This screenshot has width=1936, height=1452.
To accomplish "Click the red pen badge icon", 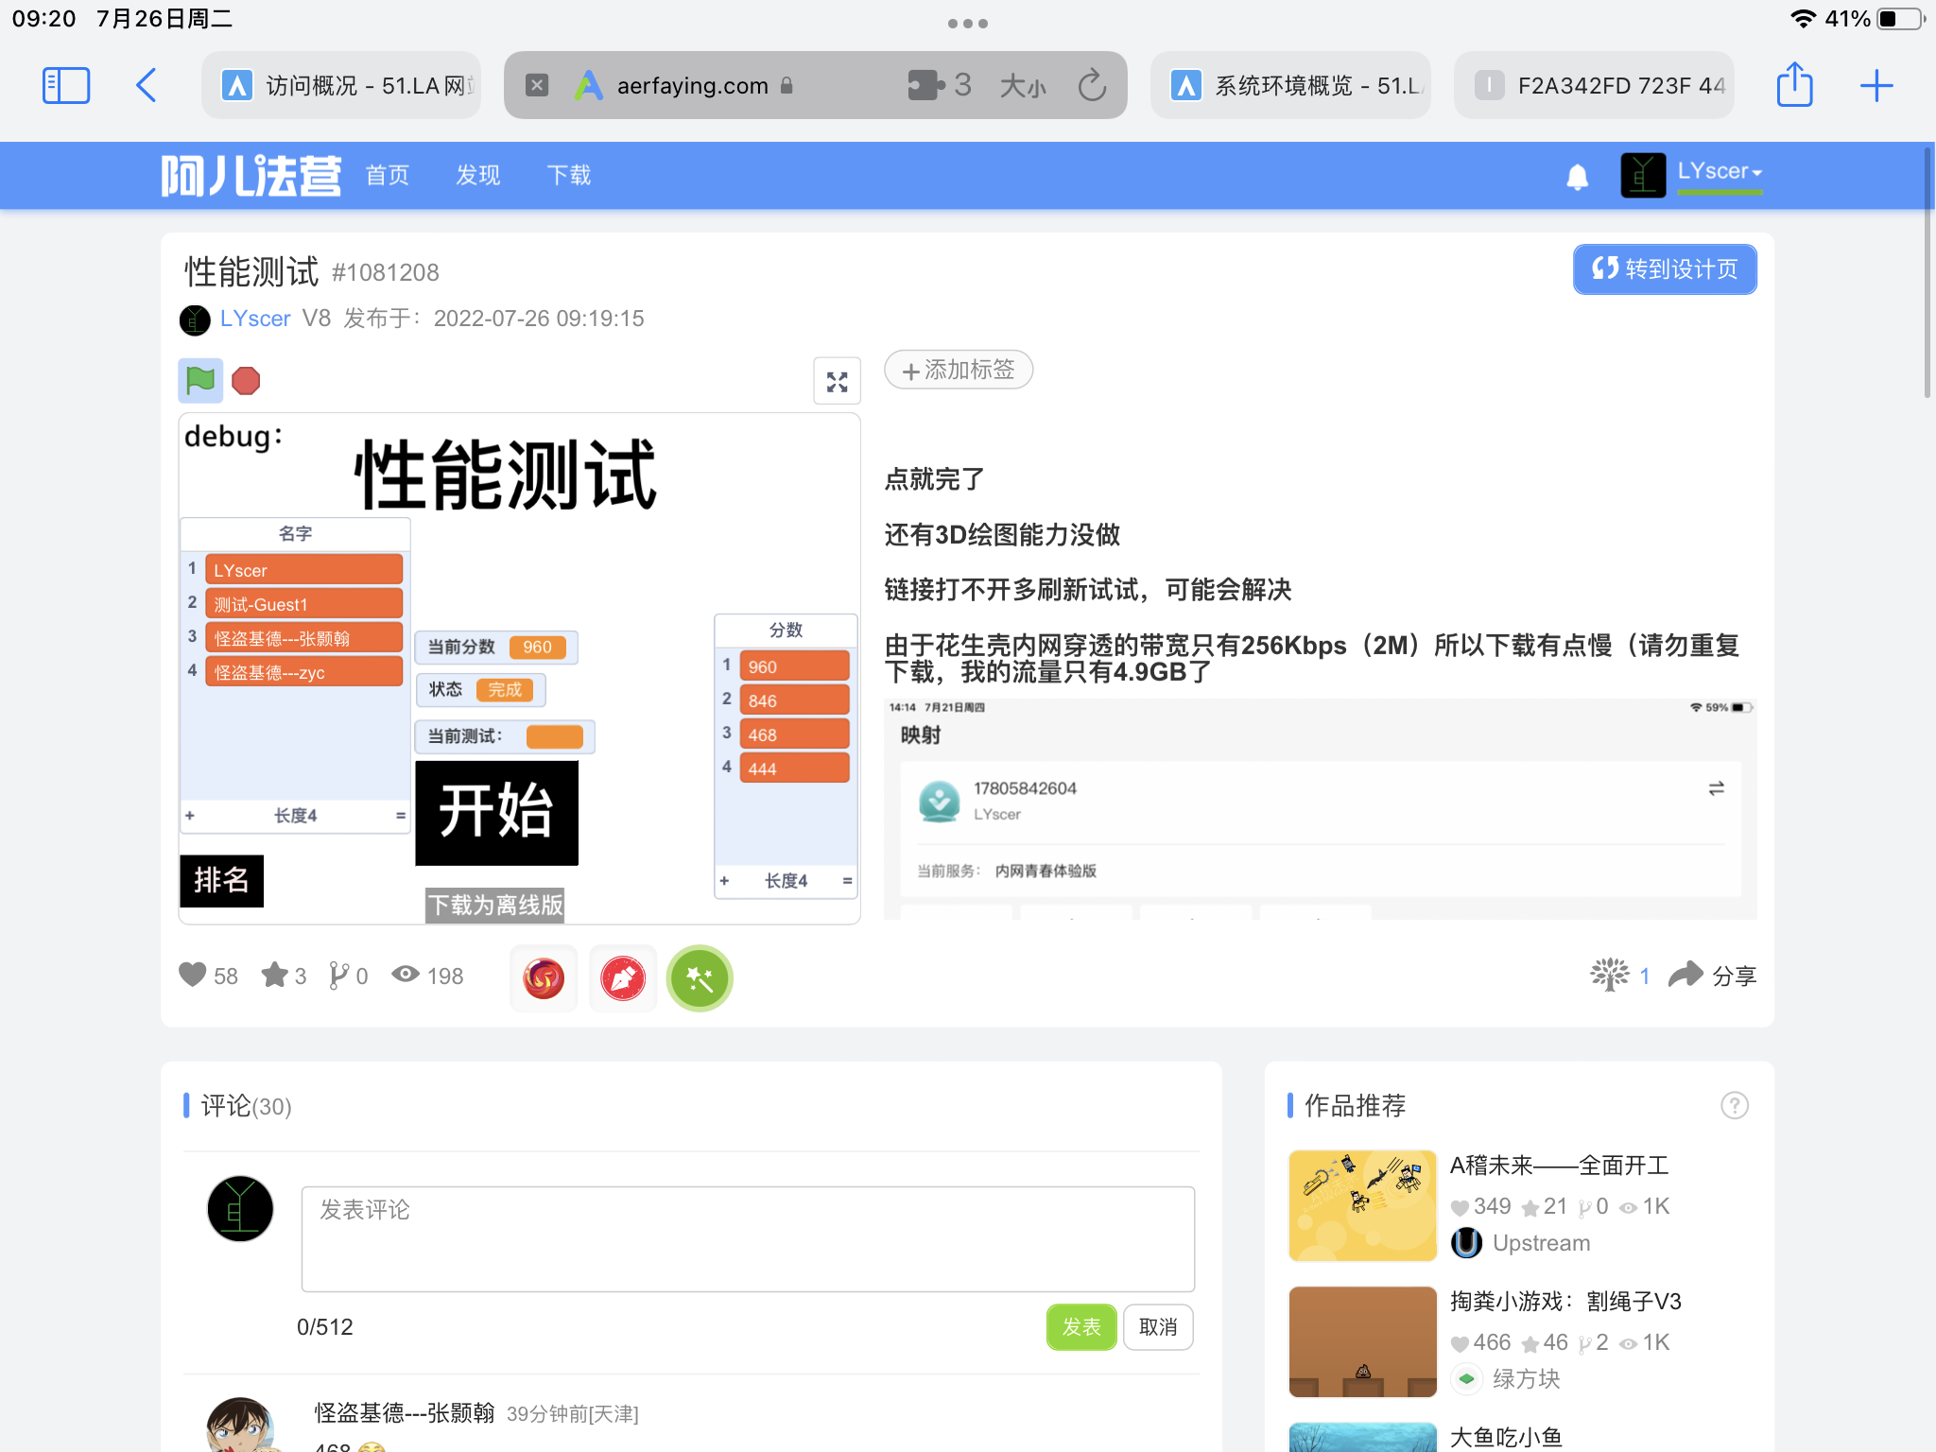I will [623, 978].
